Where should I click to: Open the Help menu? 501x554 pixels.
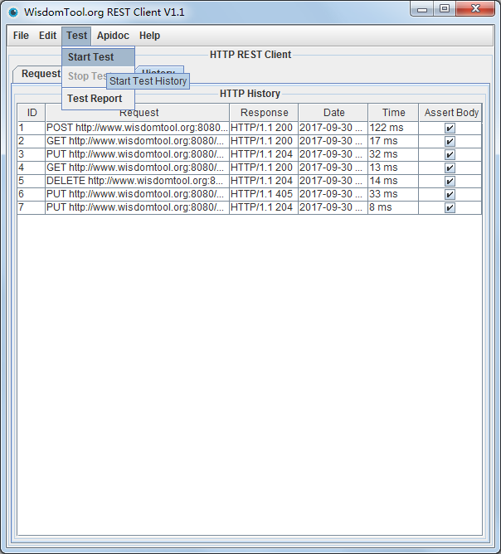tap(149, 36)
